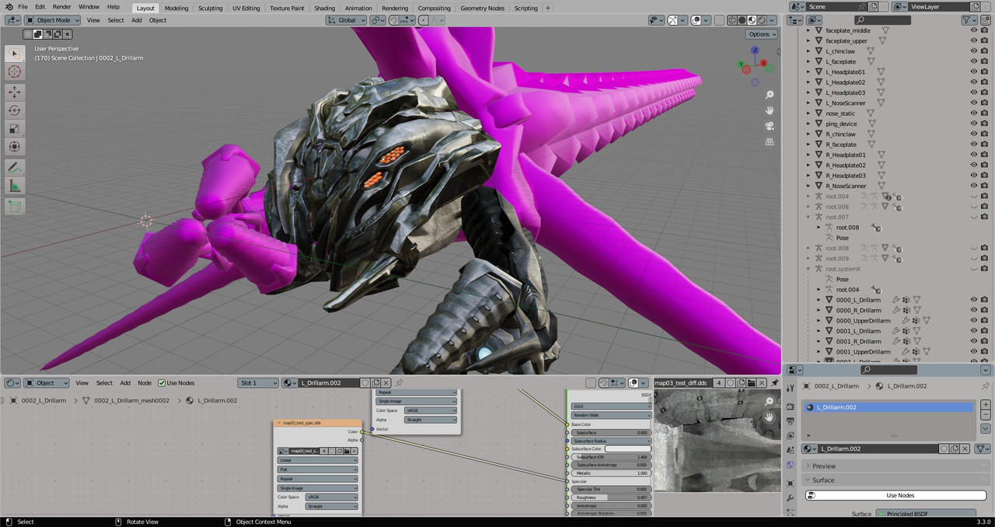Switch to rendered viewport shading

[763, 20]
